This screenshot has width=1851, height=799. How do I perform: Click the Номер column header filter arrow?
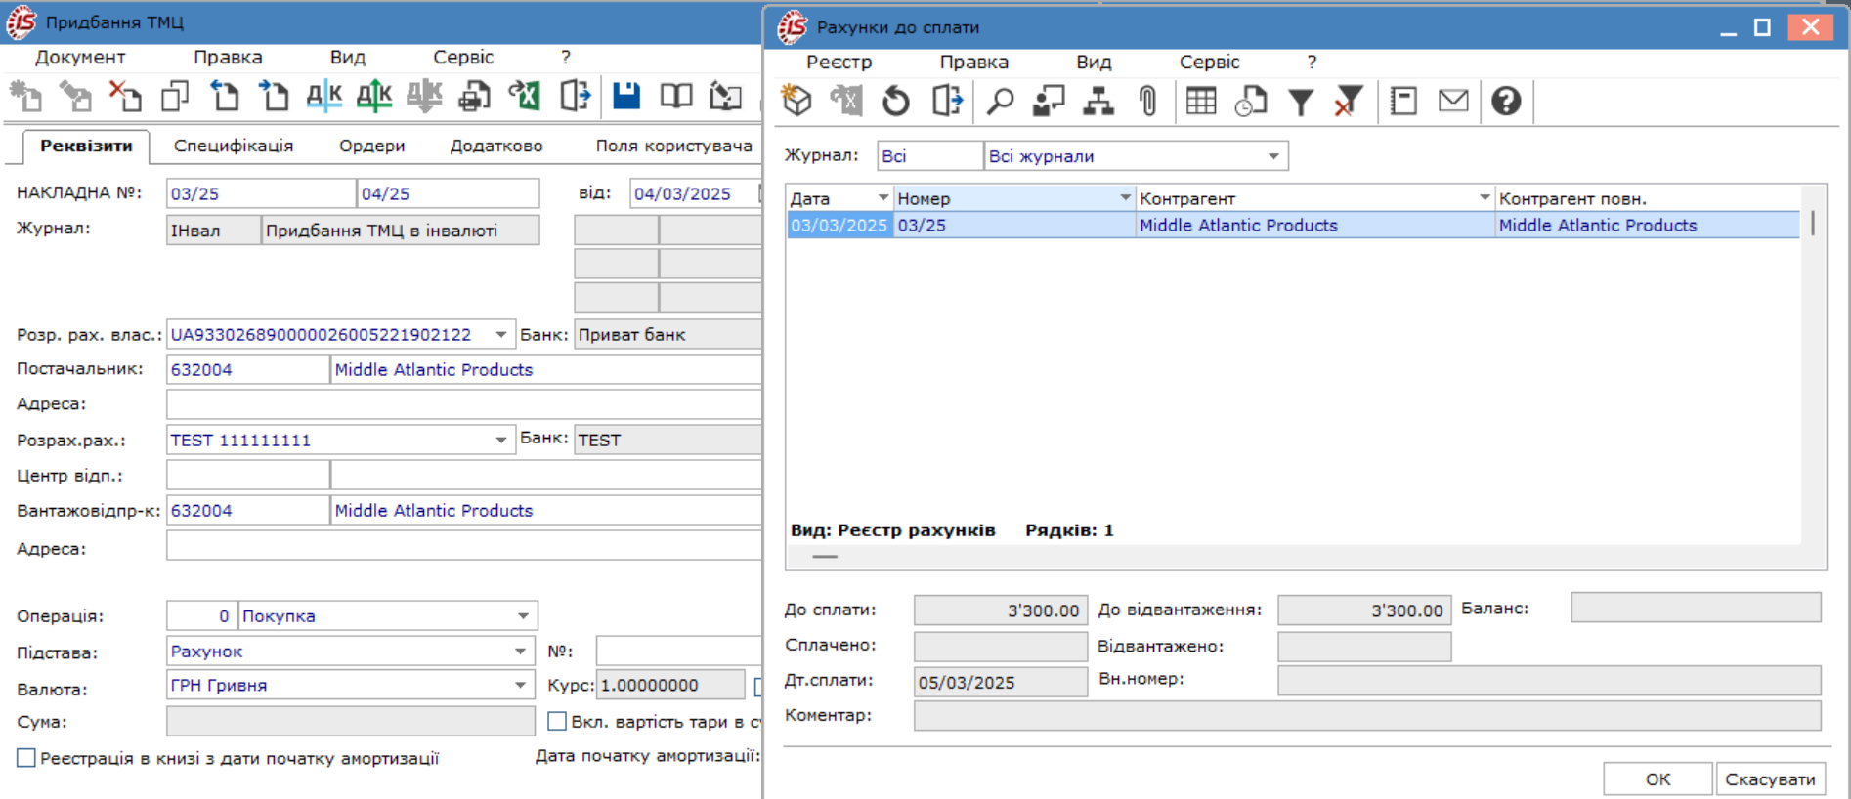pos(1125,198)
